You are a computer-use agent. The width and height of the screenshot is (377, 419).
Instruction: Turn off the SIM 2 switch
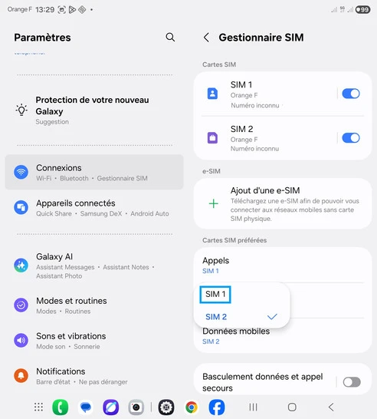(351, 138)
